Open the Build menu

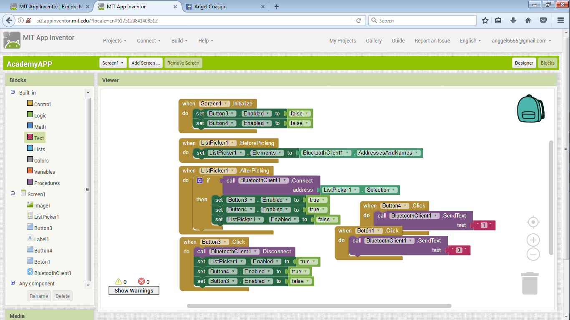click(x=179, y=40)
